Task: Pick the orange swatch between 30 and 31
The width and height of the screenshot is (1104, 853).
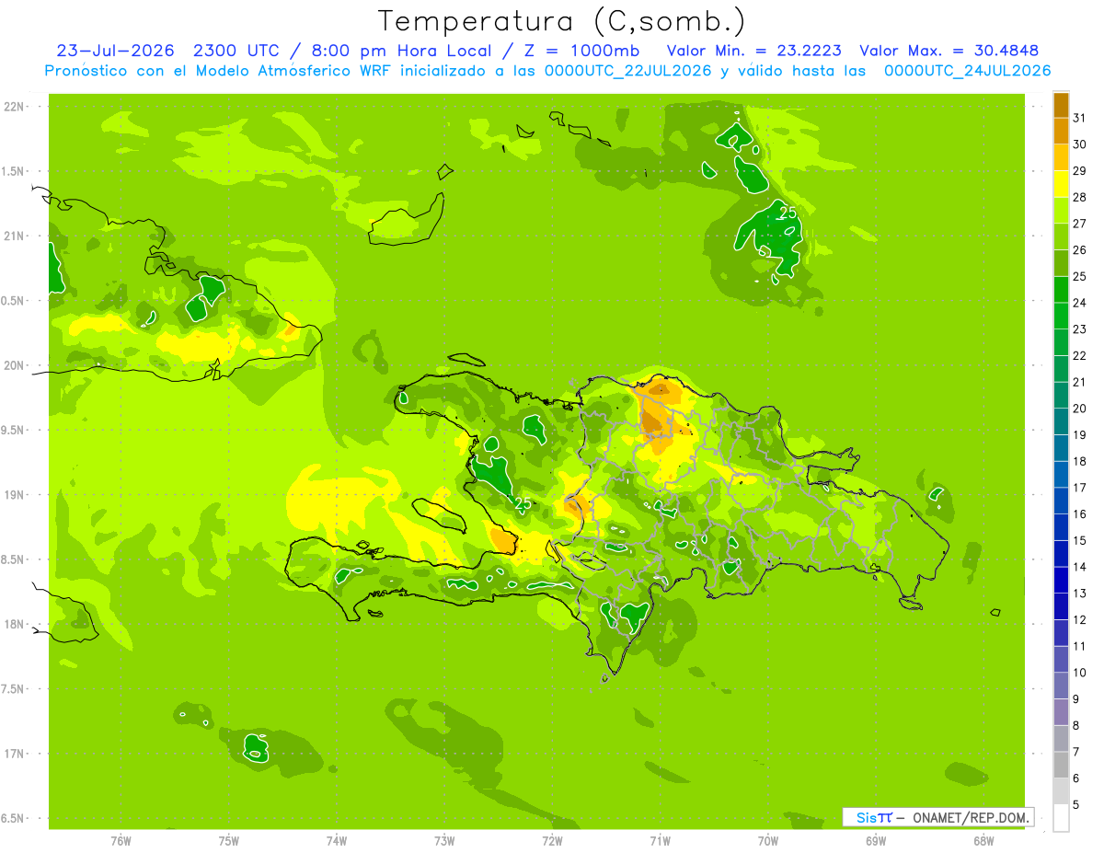Action: pos(1061,131)
